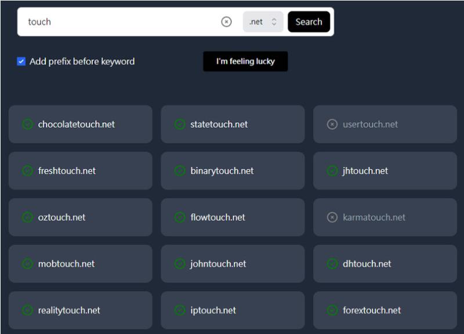Image resolution: width=464 pixels, height=334 pixels.
Task: Click the unavailable X icon beside usertouch.net
Action: point(332,124)
